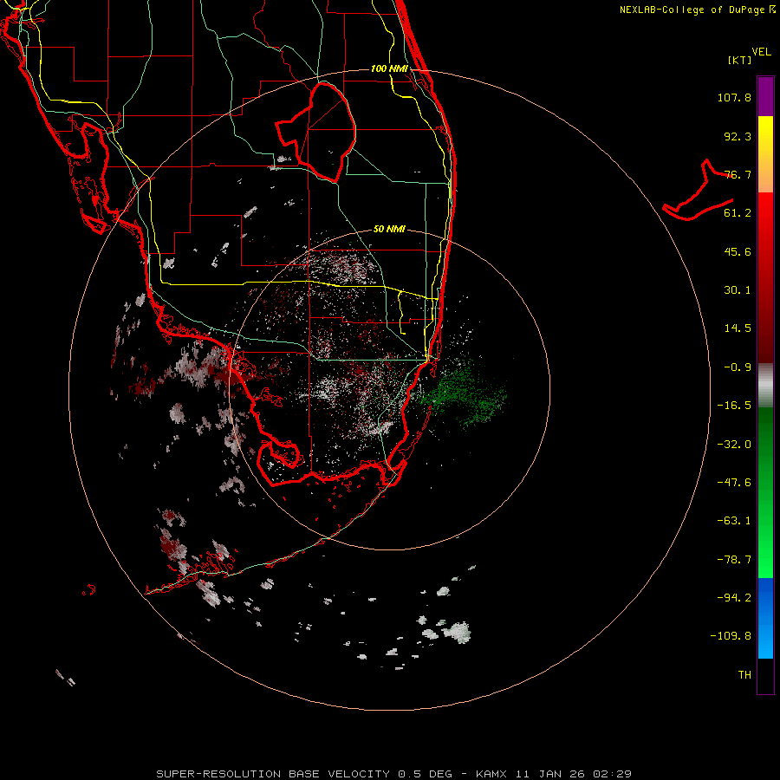Select the 14.5 velocity scale value
The width and height of the screenshot is (780, 780).
(x=738, y=328)
